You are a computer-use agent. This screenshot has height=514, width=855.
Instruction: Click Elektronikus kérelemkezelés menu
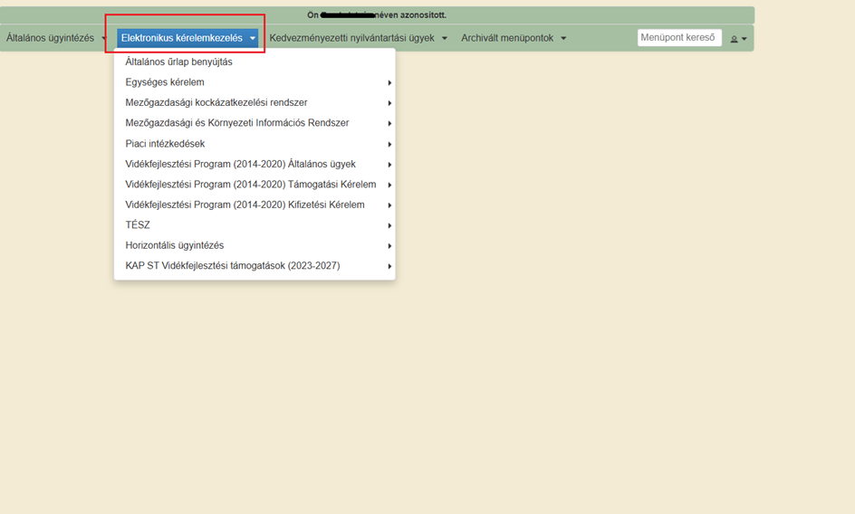point(187,38)
